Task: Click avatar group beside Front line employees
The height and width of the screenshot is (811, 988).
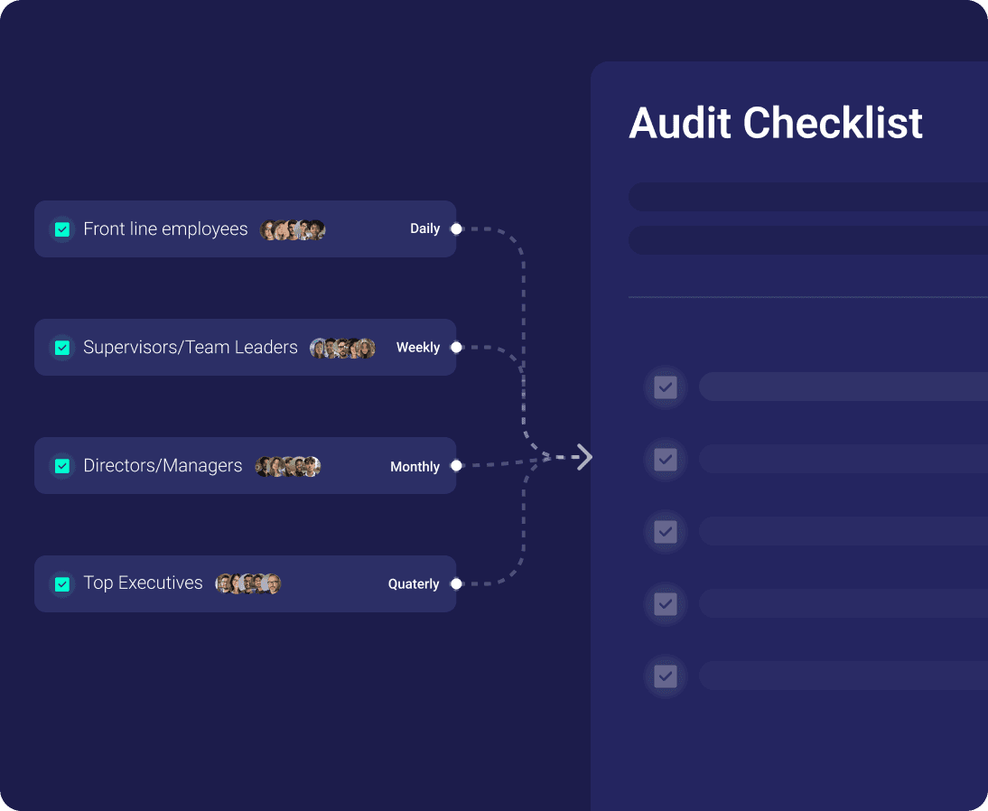Action: 293,229
